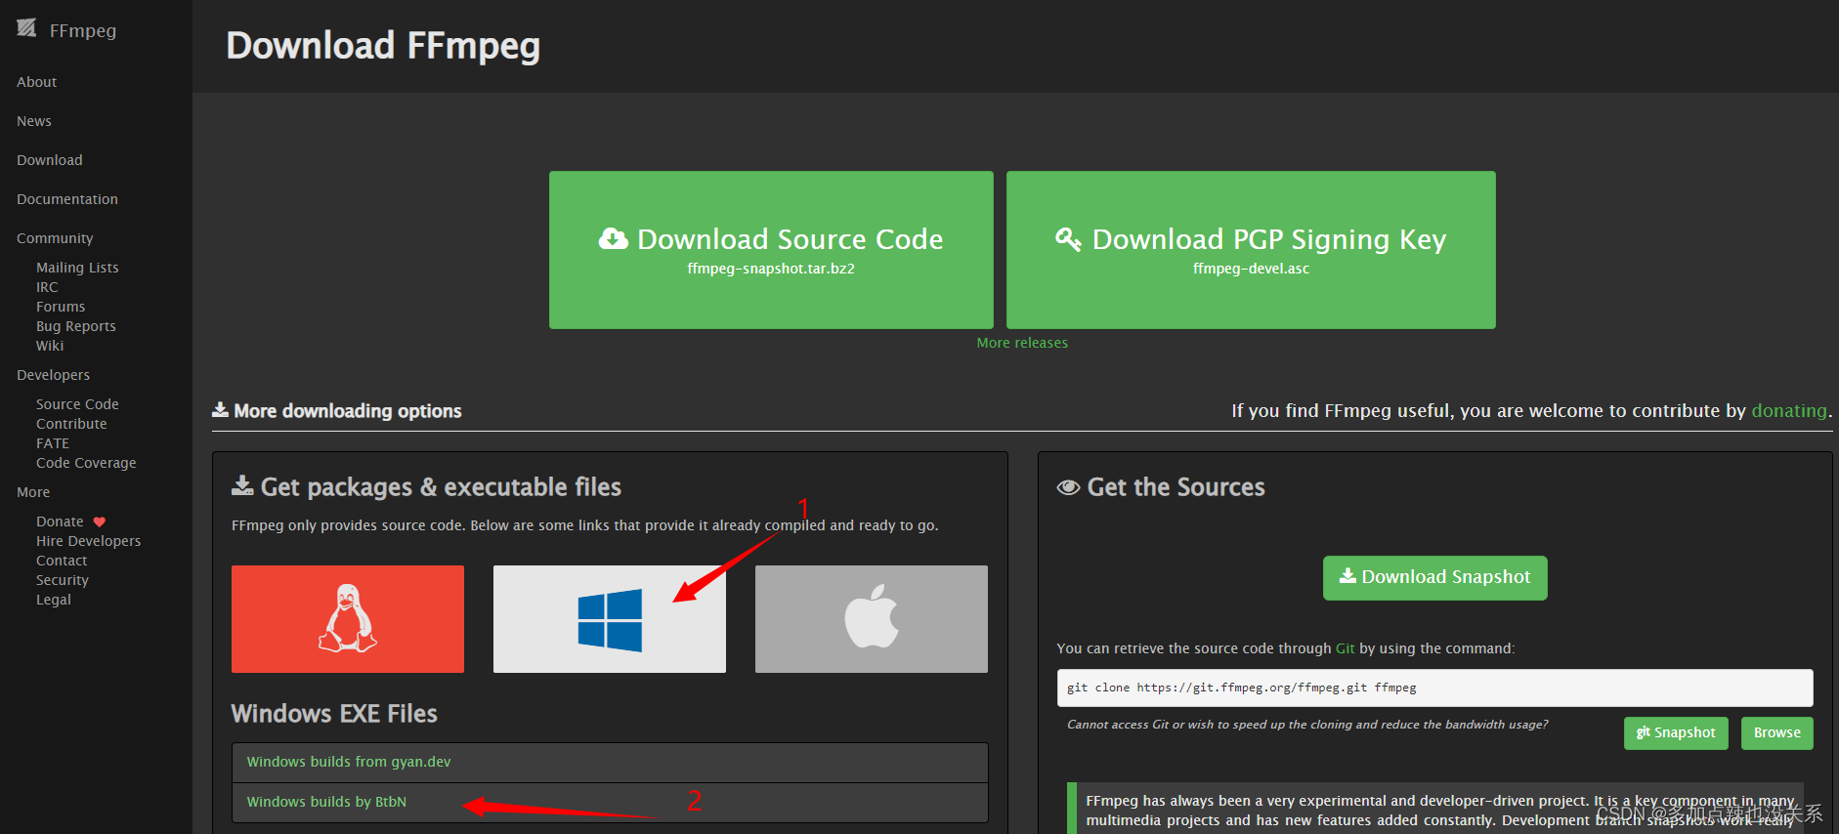Image resolution: width=1839 pixels, height=834 pixels.
Task: Open the News page
Action: (x=34, y=121)
